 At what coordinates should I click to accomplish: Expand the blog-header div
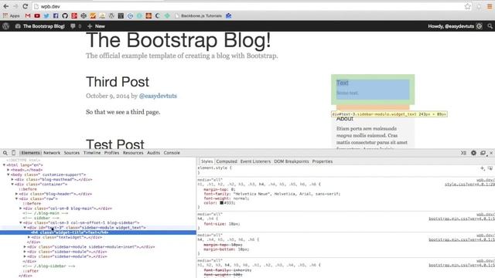point(17,194)
